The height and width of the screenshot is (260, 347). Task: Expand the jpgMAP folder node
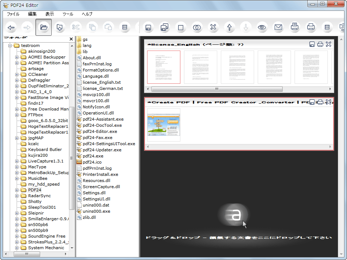point(17,138)
